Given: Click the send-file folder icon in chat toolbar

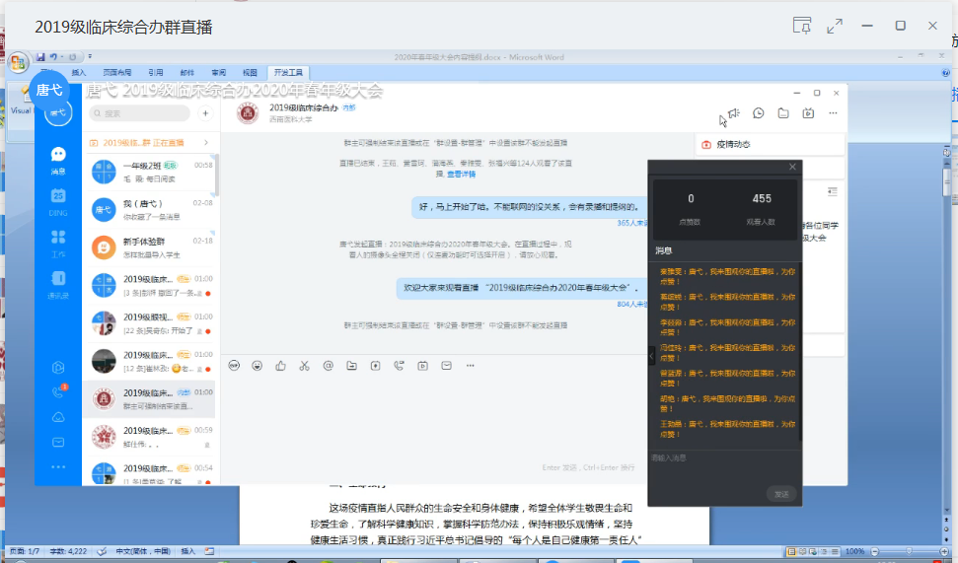Looking at the screenshot, I should tap(352, 366).
